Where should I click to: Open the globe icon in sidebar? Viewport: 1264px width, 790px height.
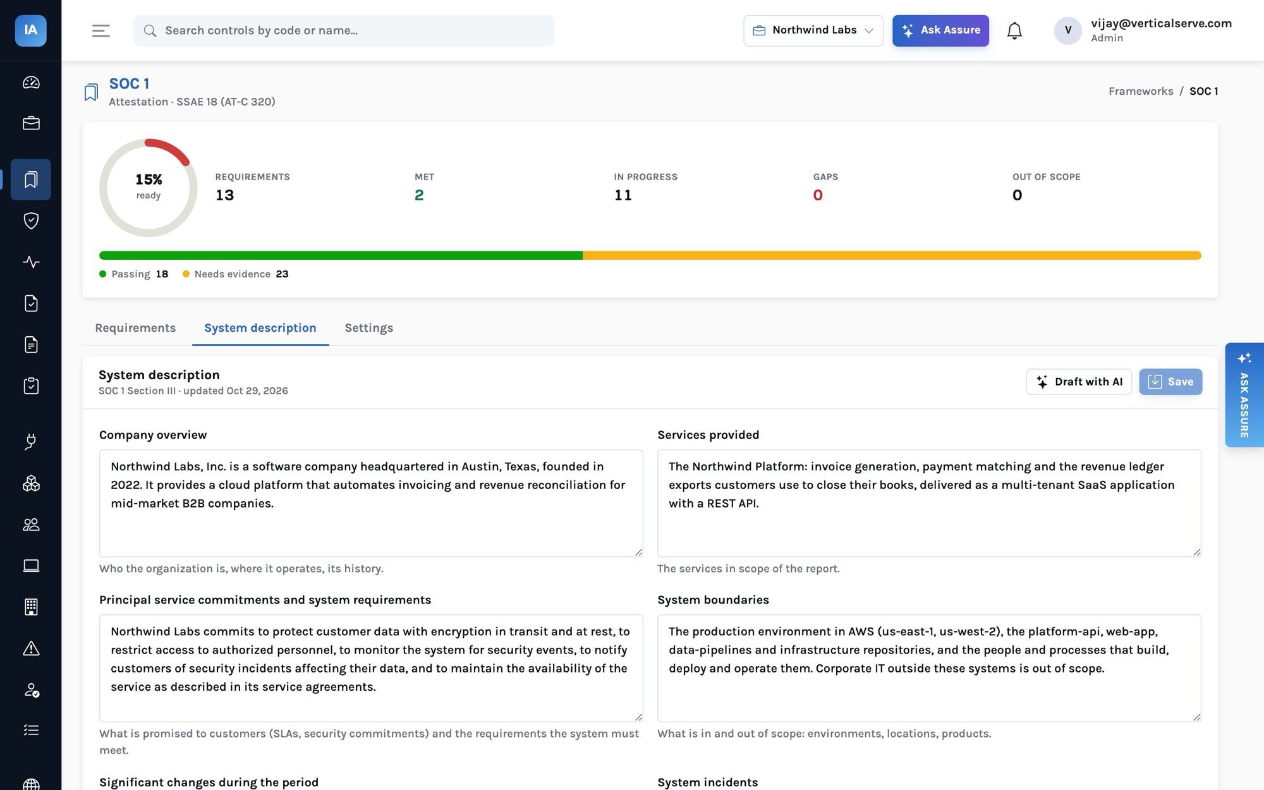[x=31, y=784]
